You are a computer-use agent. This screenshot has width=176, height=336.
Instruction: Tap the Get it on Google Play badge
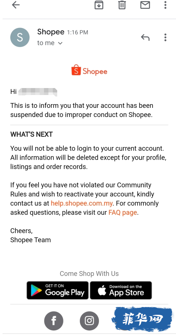coord(57,291)
